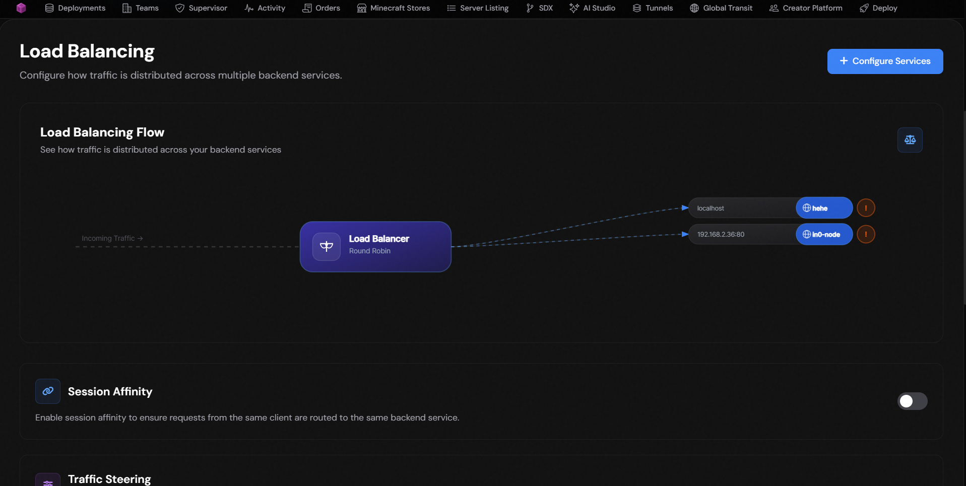Open the Orders page
This screenshot has height=486, width=966.
(321, 8)
